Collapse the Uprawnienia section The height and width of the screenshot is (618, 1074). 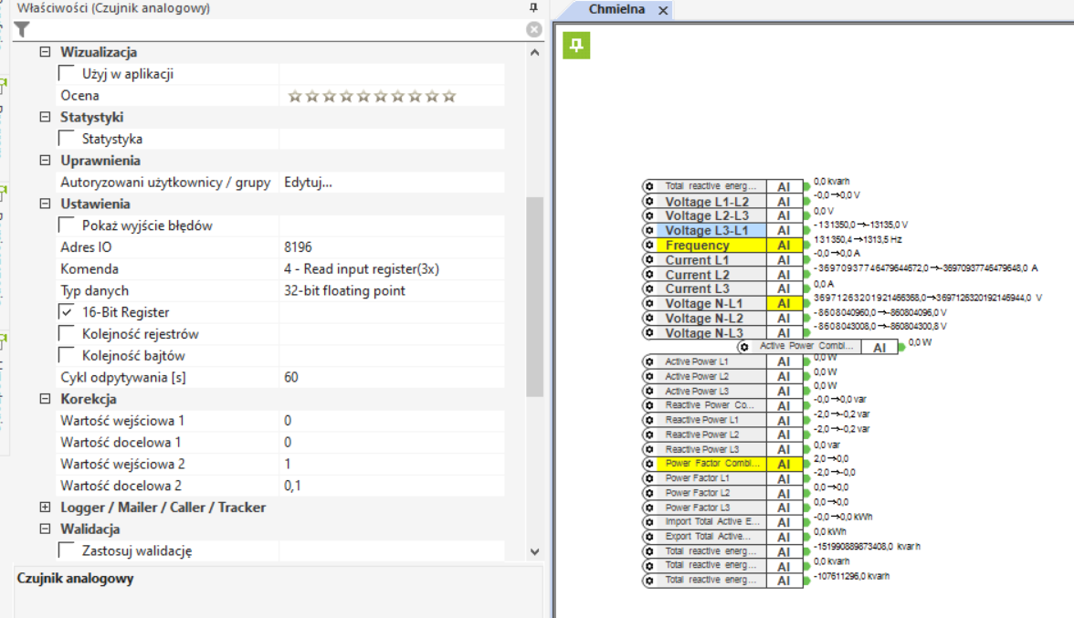coord(46,160)
